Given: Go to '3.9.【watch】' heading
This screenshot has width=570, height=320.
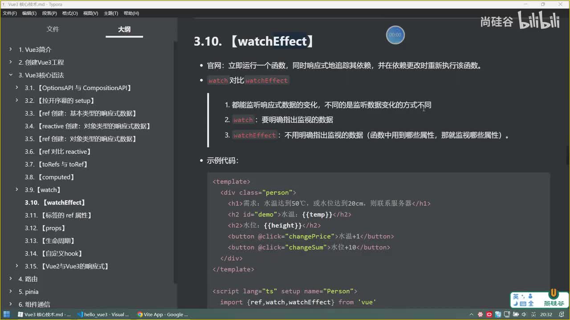Looking at the screenshot, I should pyautogui.click(x=43, y=190).
